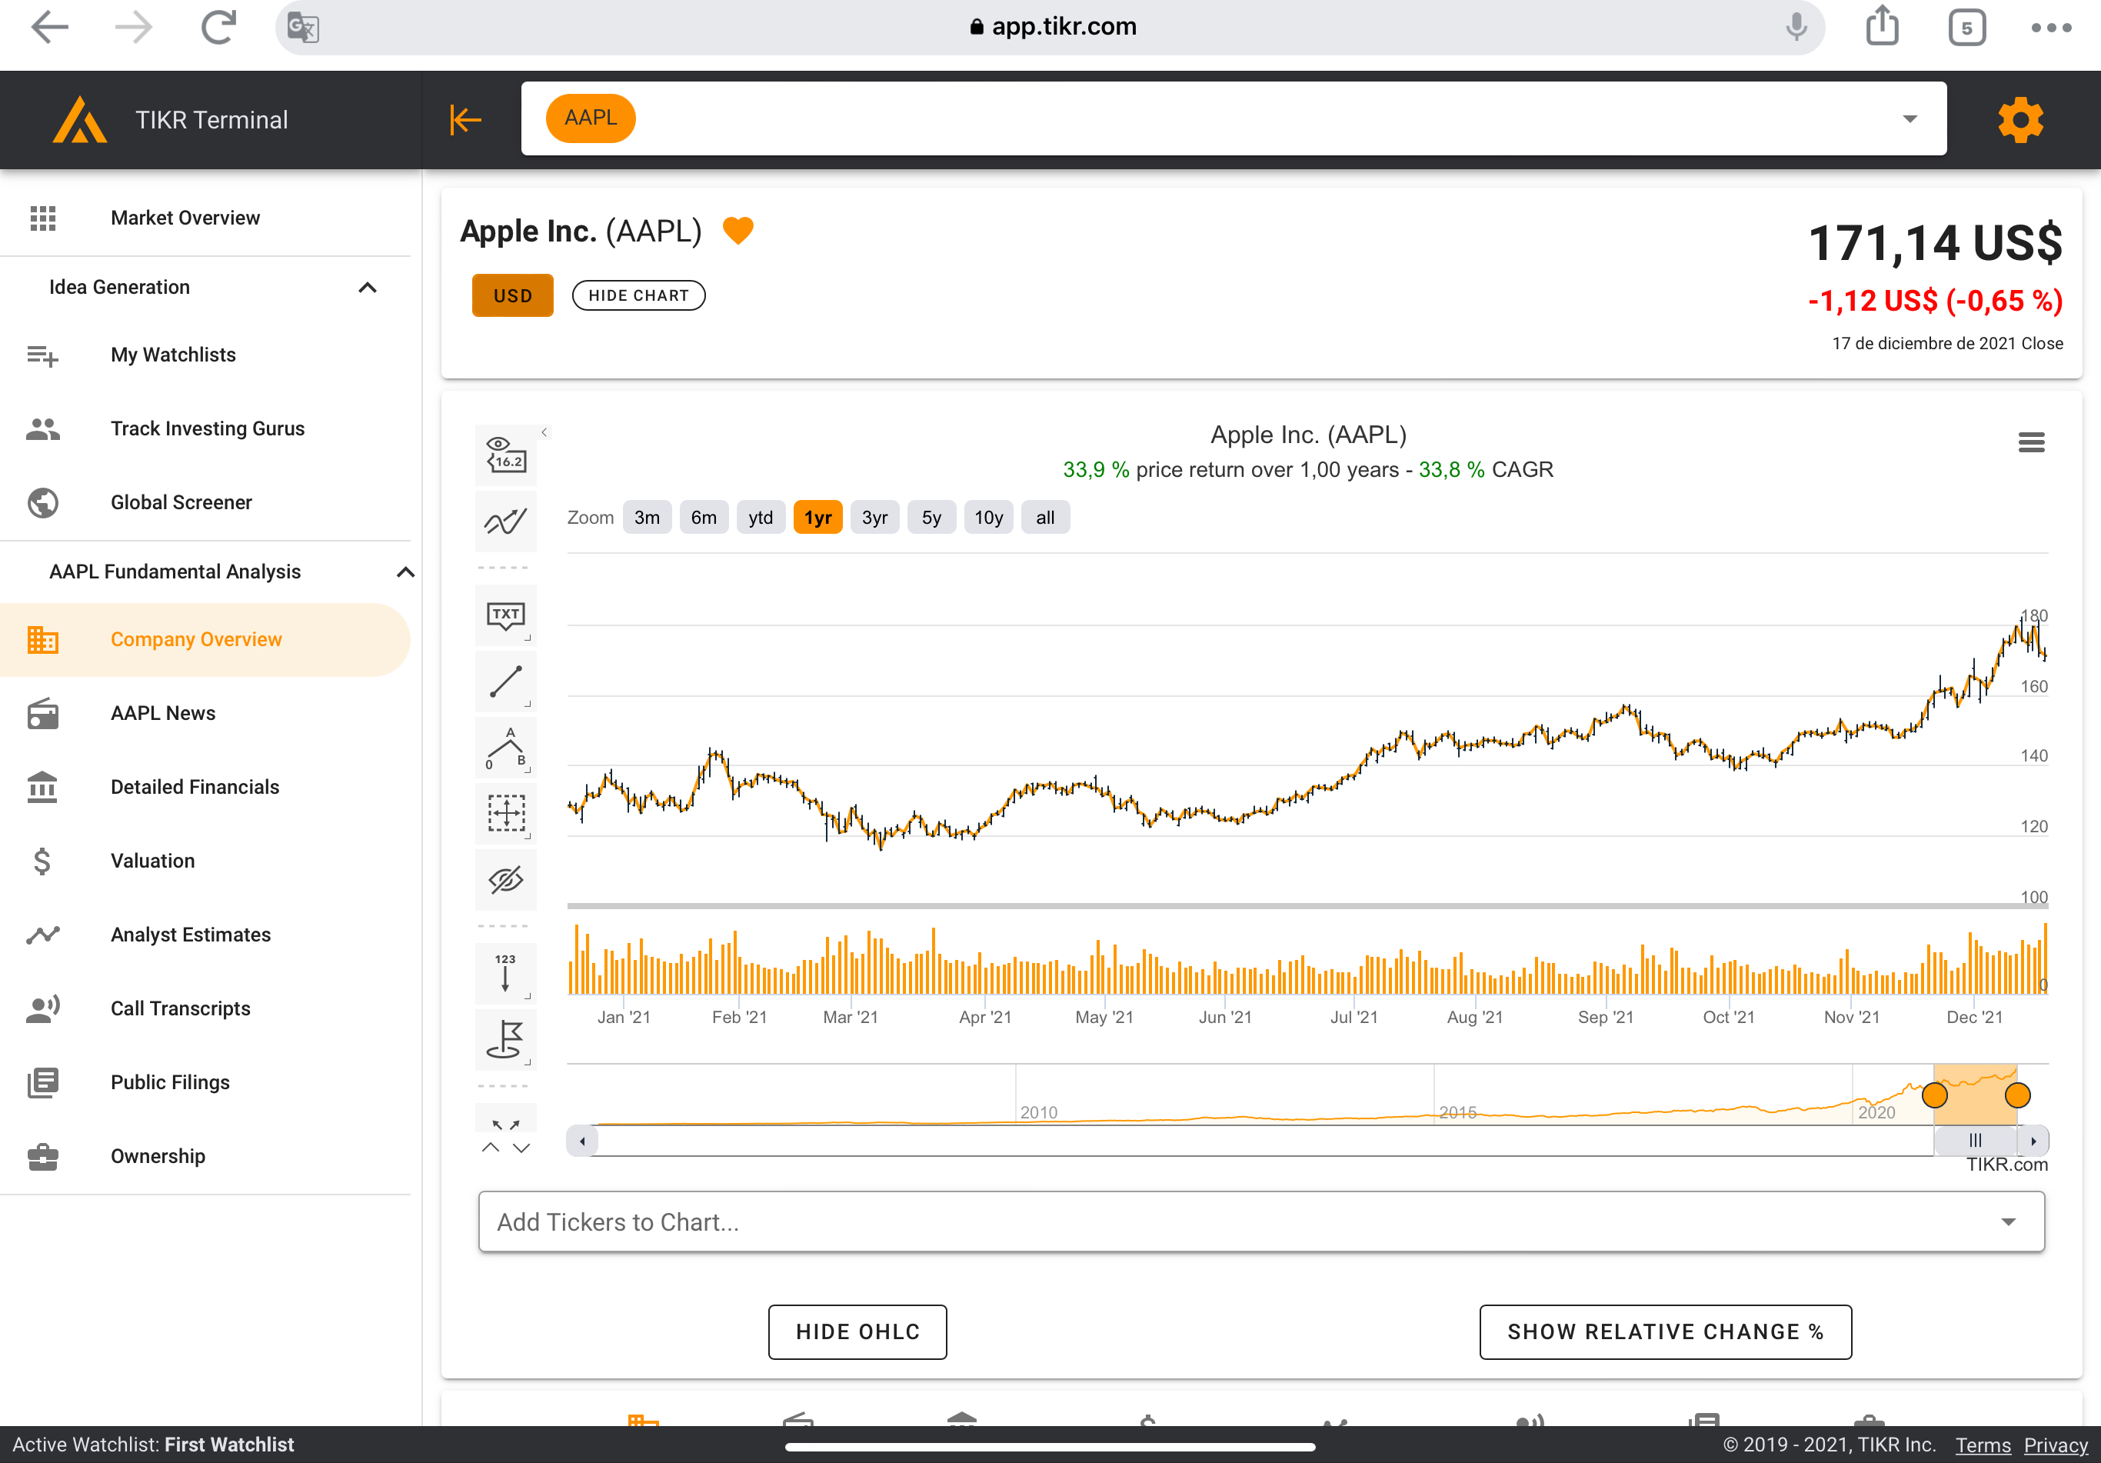Open Detailed Financials
Viewport: 2101px width, 1463px height.
point(205,788)
